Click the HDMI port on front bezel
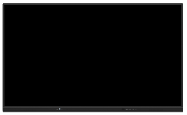This screenshot has height=115, width=187. click(57, 109)
